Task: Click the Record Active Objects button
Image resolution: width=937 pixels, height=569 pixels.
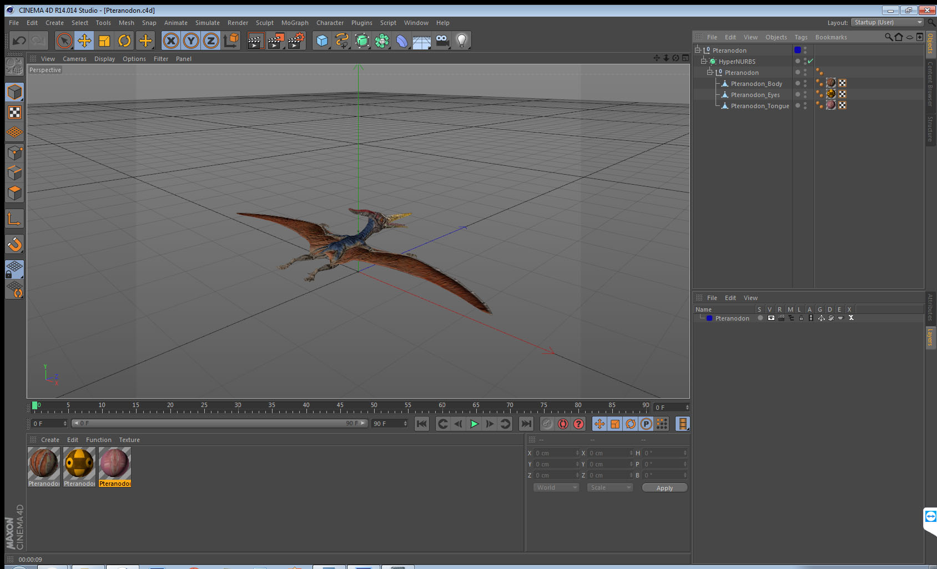Action: coord(547,424)
